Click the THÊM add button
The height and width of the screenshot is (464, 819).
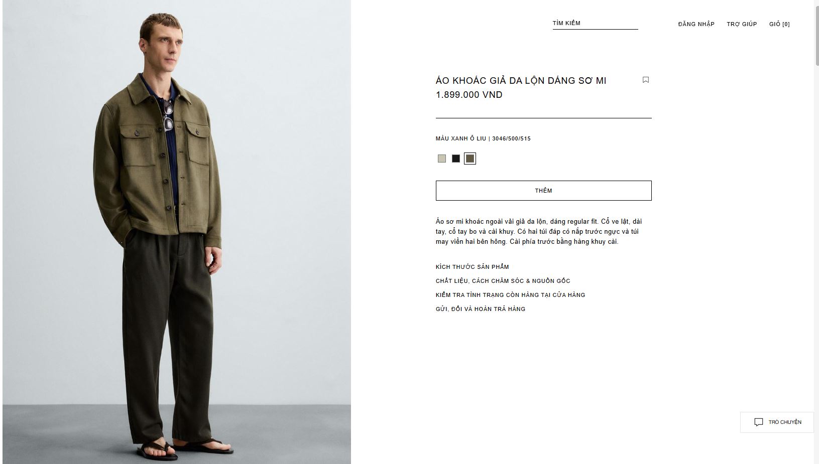(543, 191)
